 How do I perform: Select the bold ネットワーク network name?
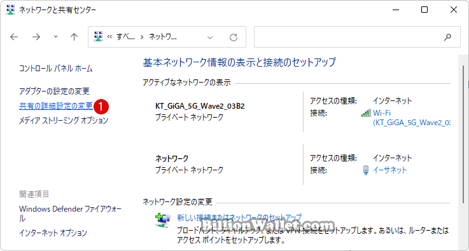click(x=172, y=158)
